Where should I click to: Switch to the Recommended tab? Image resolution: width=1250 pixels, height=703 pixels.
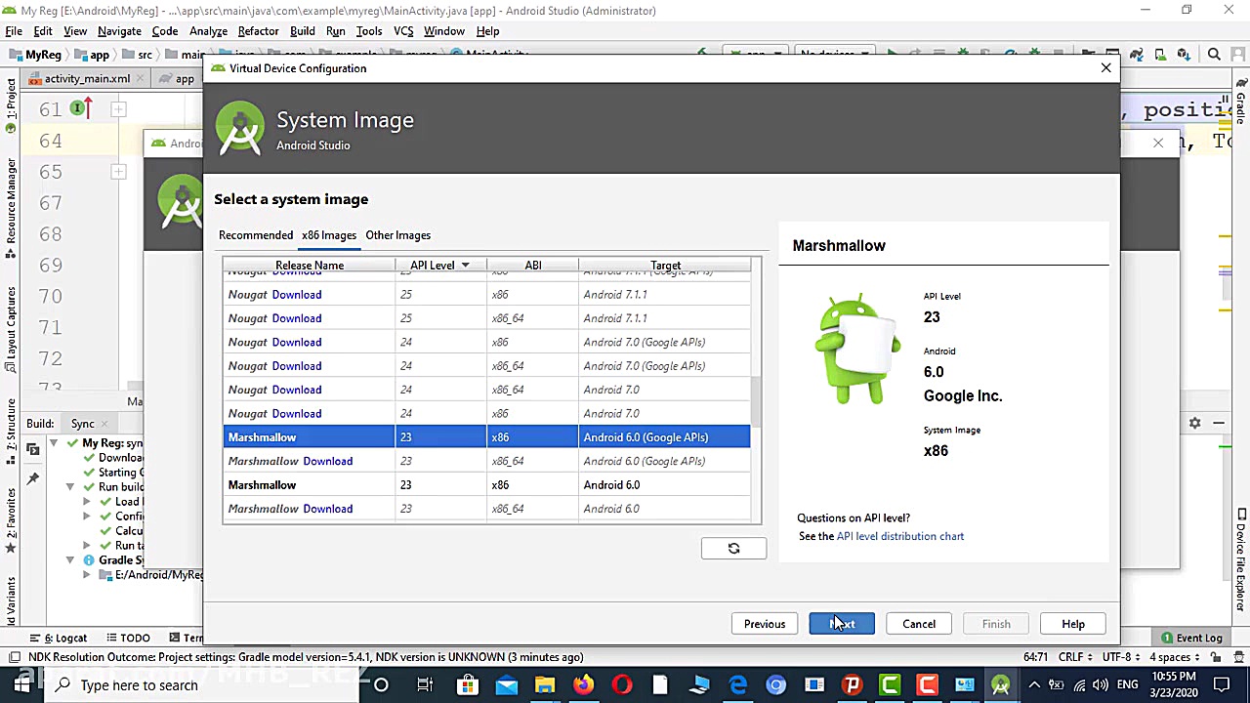(x=256, y=235)
